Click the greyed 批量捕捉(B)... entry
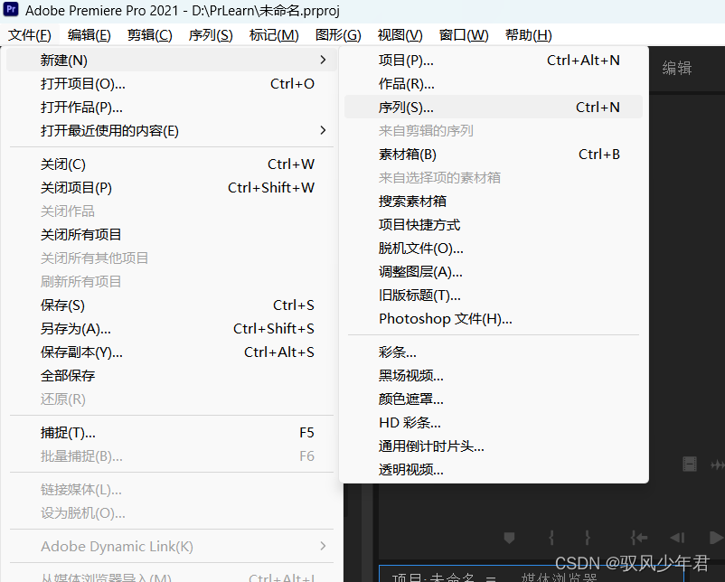Viewport: 725px width, 582px height. pyautogui.click(x=172, y=456)
